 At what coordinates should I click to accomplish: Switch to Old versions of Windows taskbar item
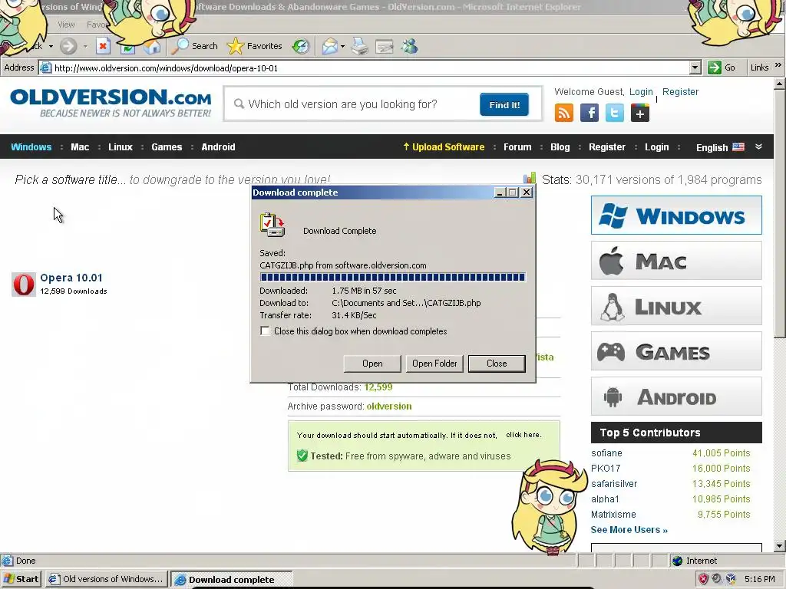coord(106,579)
